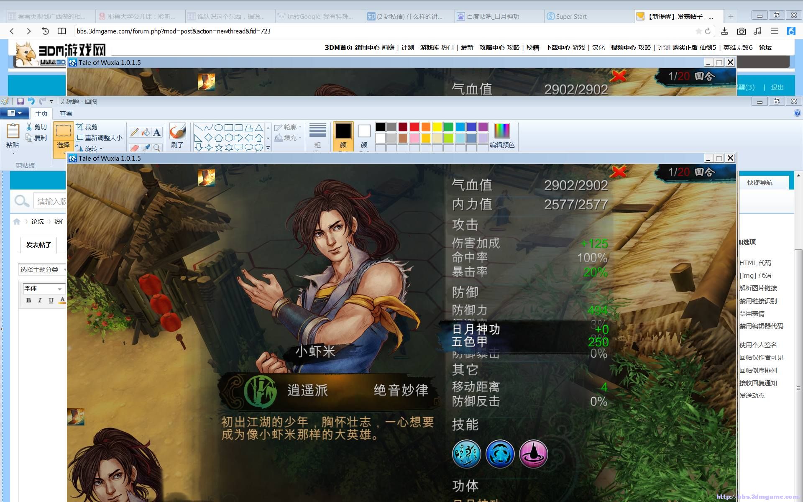Select the Fill bucket tool
Viewport: 803px width, 502px height.
click(146, 133)
